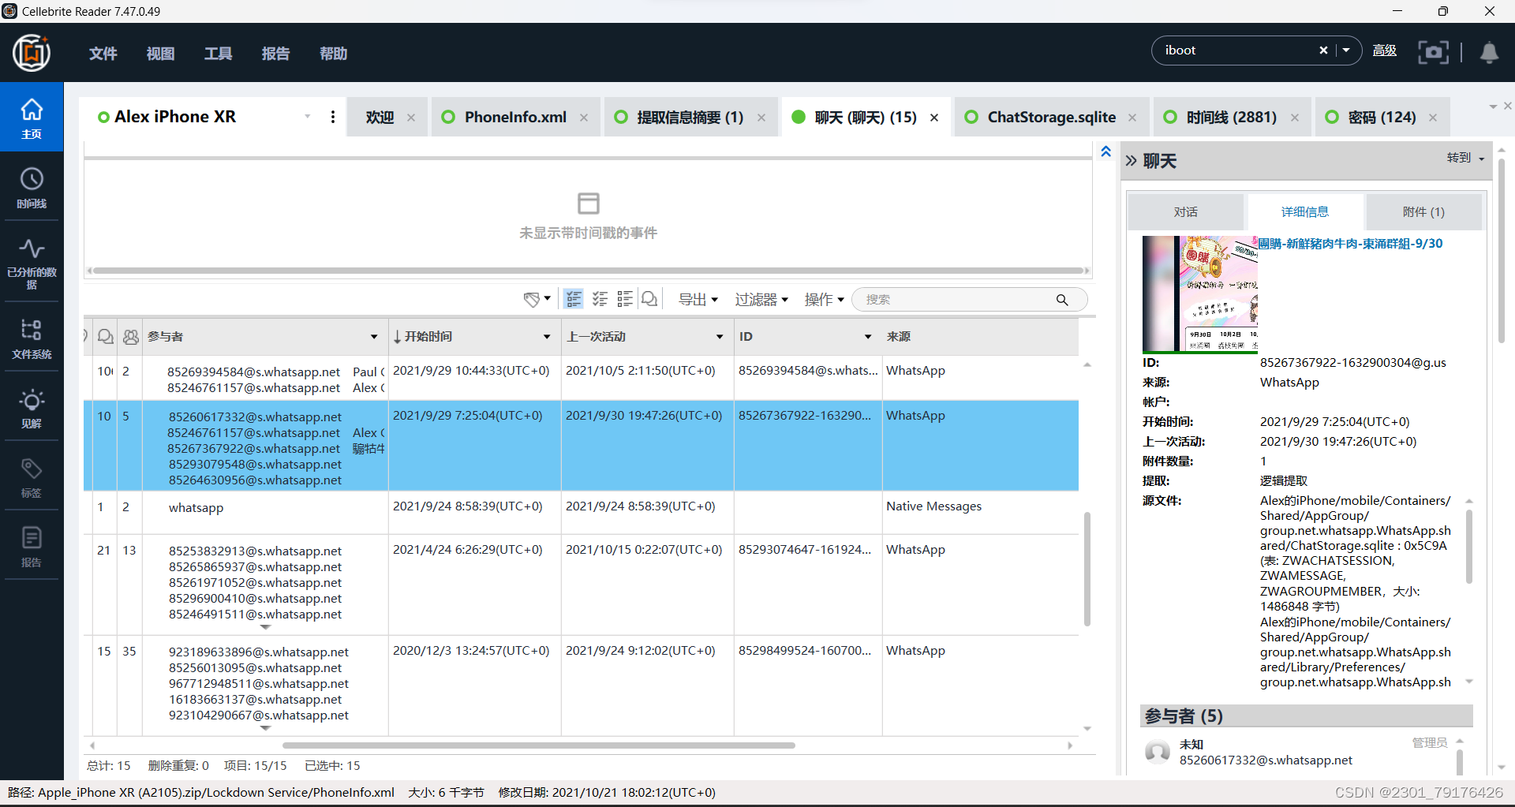Open the 报告 reports sidebar panel

(32, 546)
